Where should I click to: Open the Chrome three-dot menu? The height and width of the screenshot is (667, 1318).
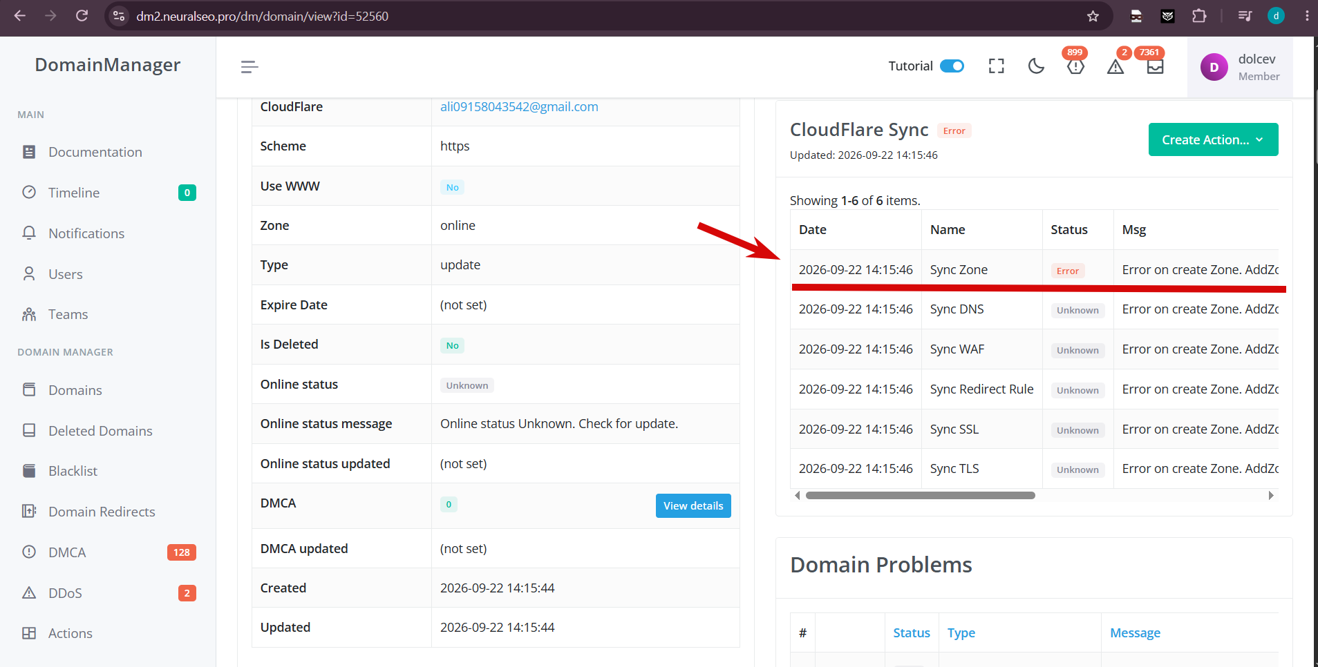pos(1306,16)
